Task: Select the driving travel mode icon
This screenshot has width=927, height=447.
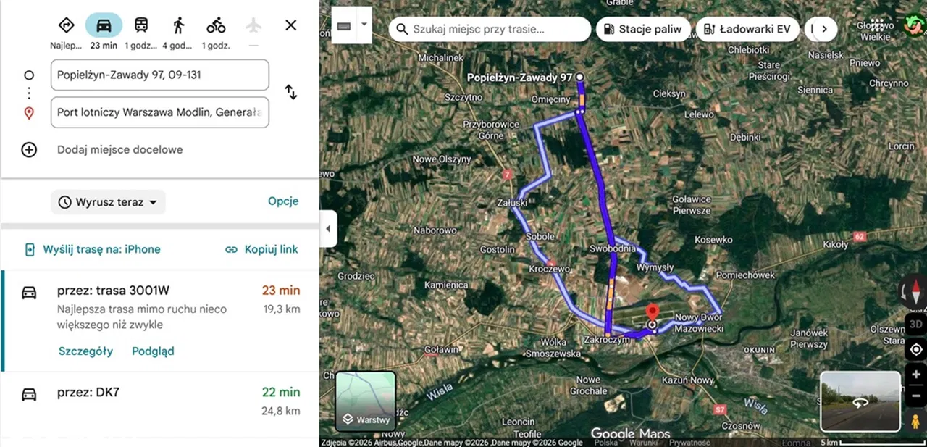Action: [x=104, y=25]
